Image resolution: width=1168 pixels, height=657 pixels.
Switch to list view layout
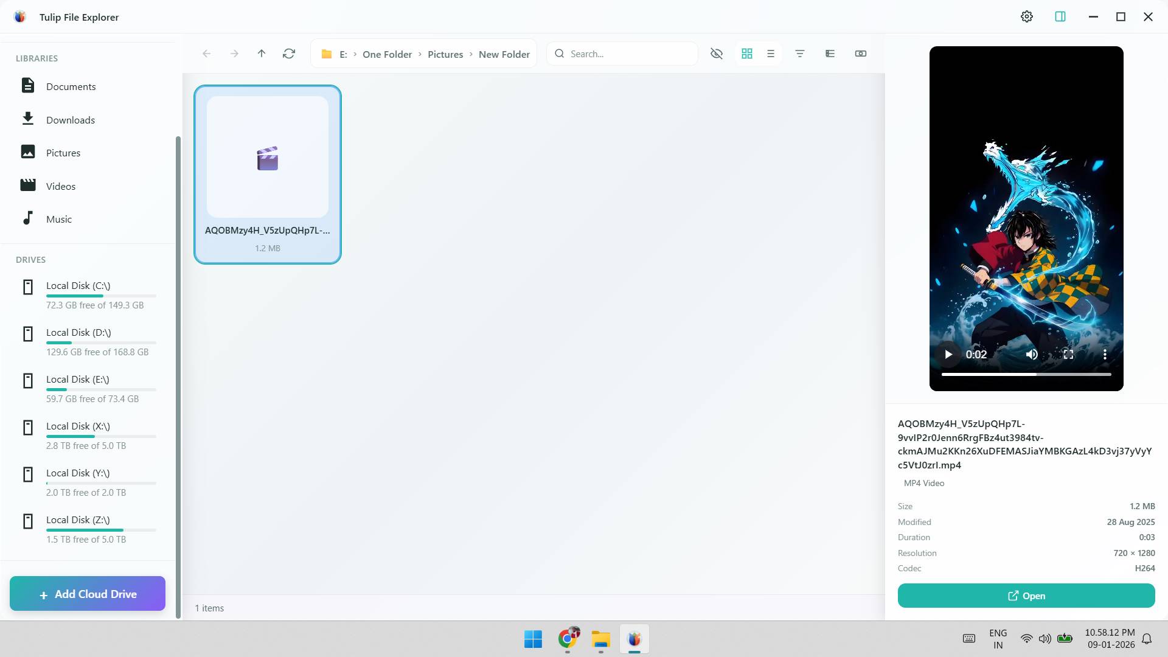[x=770, y=54]
